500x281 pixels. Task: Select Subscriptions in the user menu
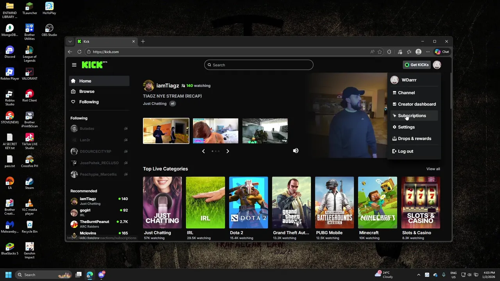[414, 116]
